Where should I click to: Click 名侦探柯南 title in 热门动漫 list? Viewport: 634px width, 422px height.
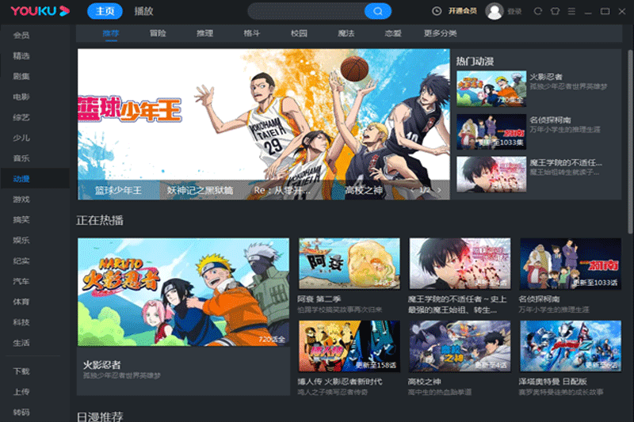pyautogui.click(x=550, y=120)
